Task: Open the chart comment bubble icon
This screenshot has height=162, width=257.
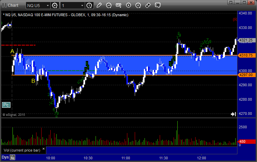Action: (x=158, y=5)
